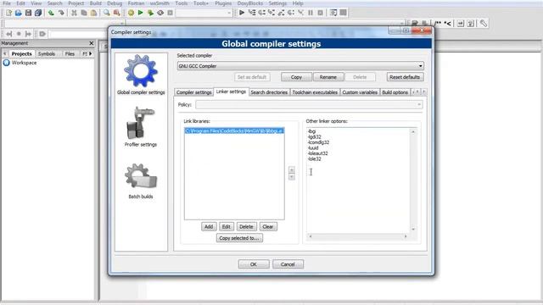Click the Pause debugger icon
Viewport: 543px width, 305px height.
311,13
